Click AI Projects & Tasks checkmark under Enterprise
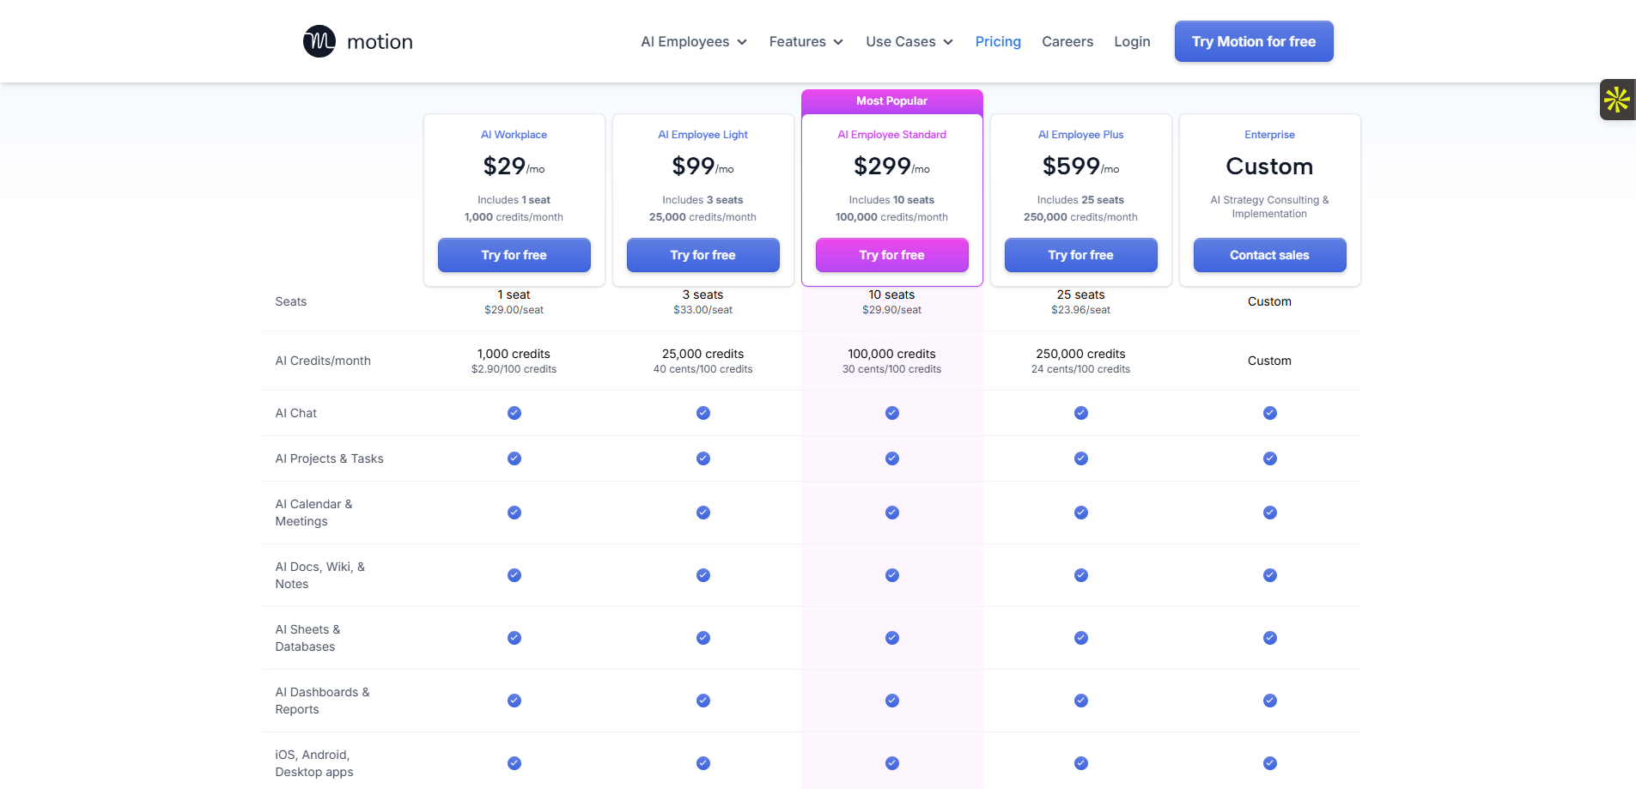Viewport: 1636px width, 789px height. 1269,458
